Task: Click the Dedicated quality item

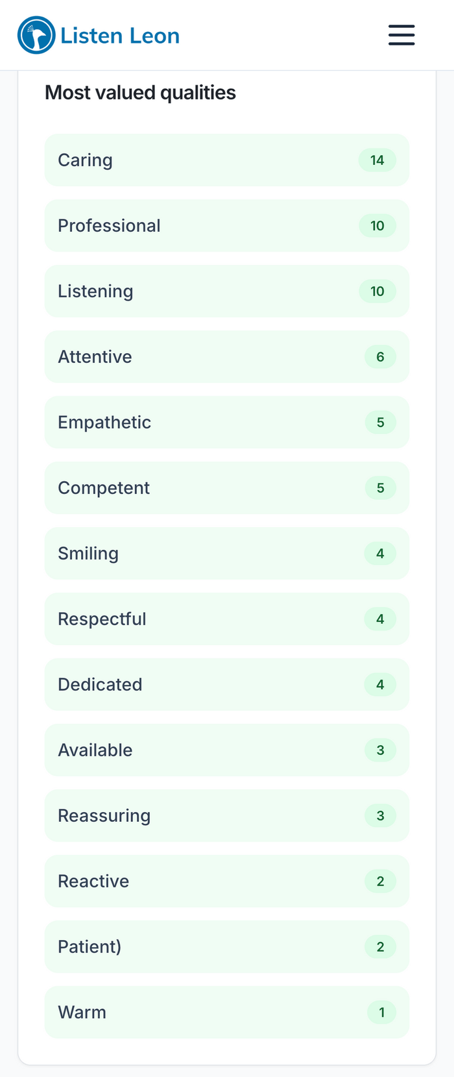Action: (226, 685)
